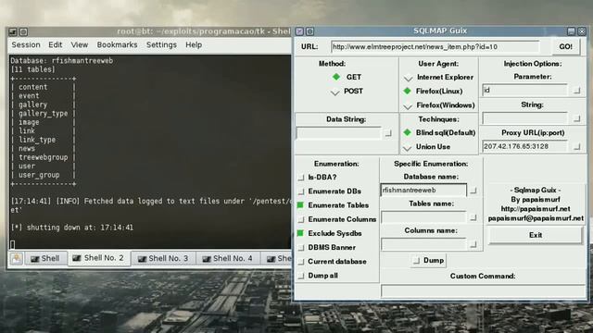Viewport: 593px width, 333px height.
Task: Toggle checkbox beside Data String field
Action: (x=388, y=133)
